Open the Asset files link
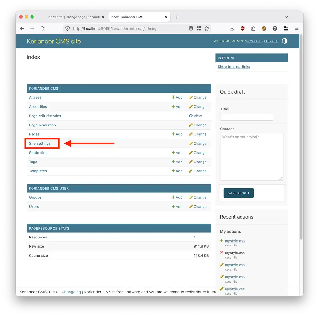This screenshot has width=319, height=317. point(38,107)
